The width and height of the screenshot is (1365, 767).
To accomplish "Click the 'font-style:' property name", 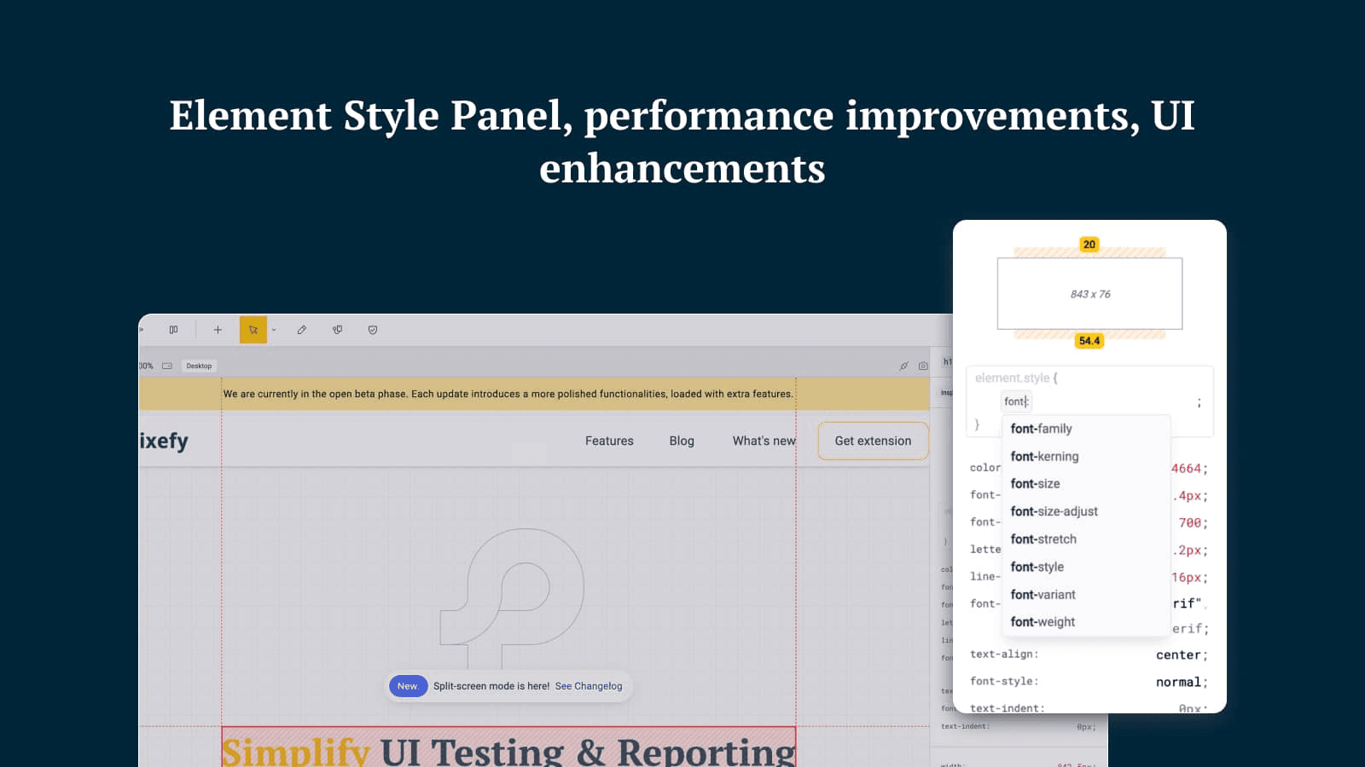I will 1004,681.
